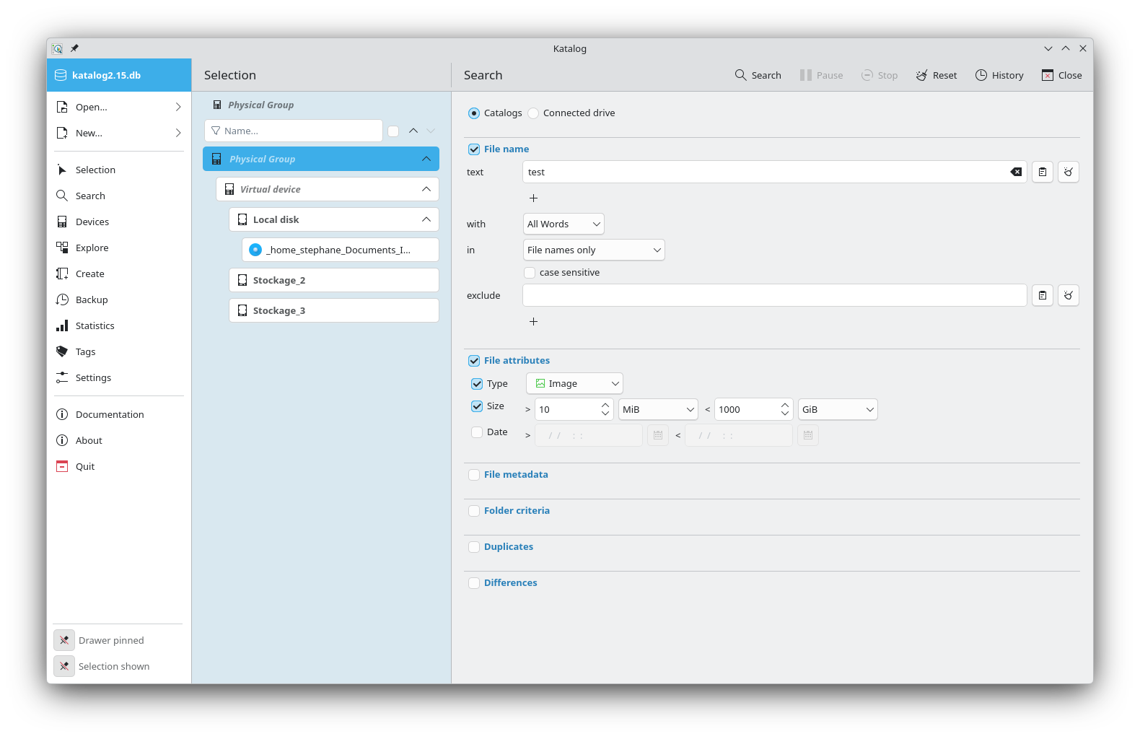Image resolution: width=1140 pixels, height=739 pixels.
Task: Add another text term with plus icon
Action: (x=534, y=198)
